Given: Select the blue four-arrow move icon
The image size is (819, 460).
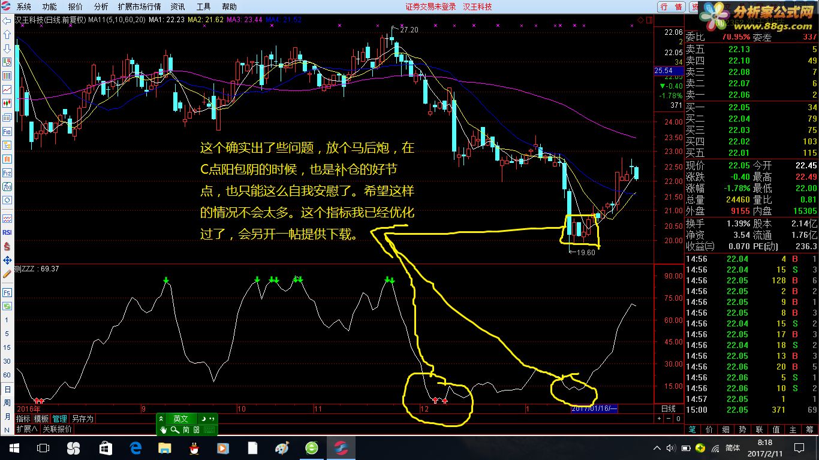Looking at the screenshot, I should (7, 260).
